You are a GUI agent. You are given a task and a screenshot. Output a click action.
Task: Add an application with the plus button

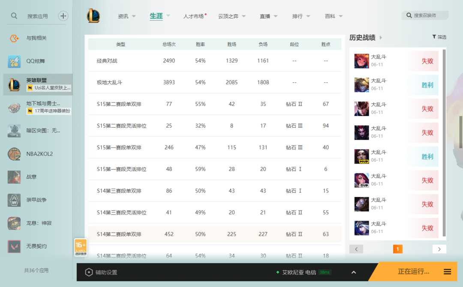click(63, 16)
